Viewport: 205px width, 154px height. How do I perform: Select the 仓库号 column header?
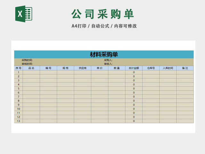click(151, 68)
